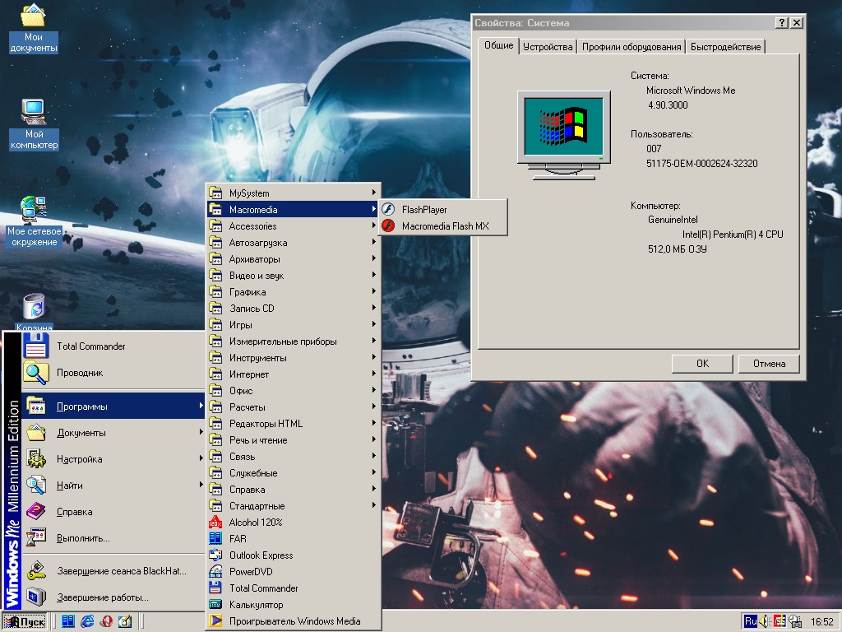Expand the Архиваторы submenu arrow
This screenshot has width=842, height=632.
tap(374, 258)
